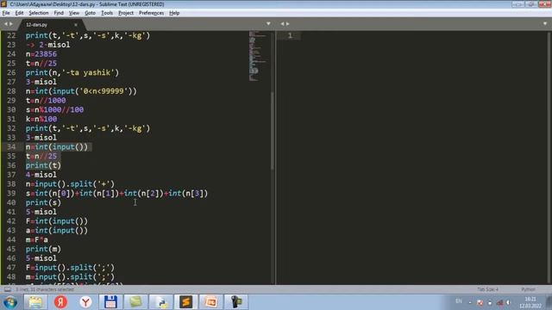Click the 4-misol line
552x310 pixels.
(41, 175)
